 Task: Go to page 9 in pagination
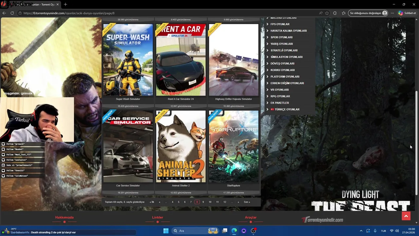click(203, 202)
